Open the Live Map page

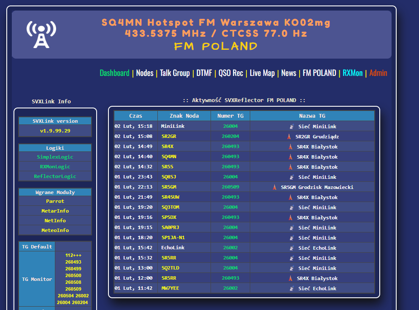coord(262,73)
